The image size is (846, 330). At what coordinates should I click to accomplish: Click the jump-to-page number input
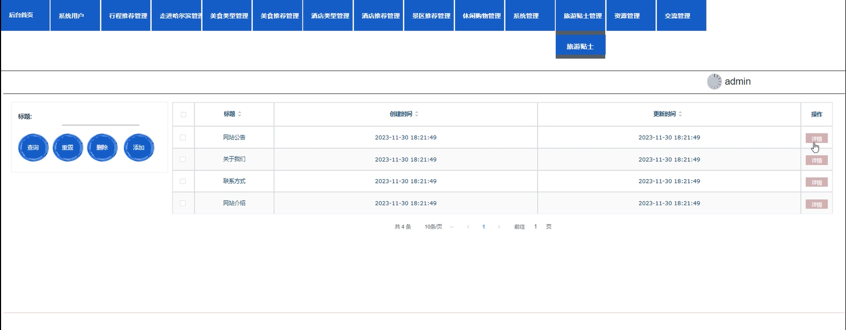[535, 227]
